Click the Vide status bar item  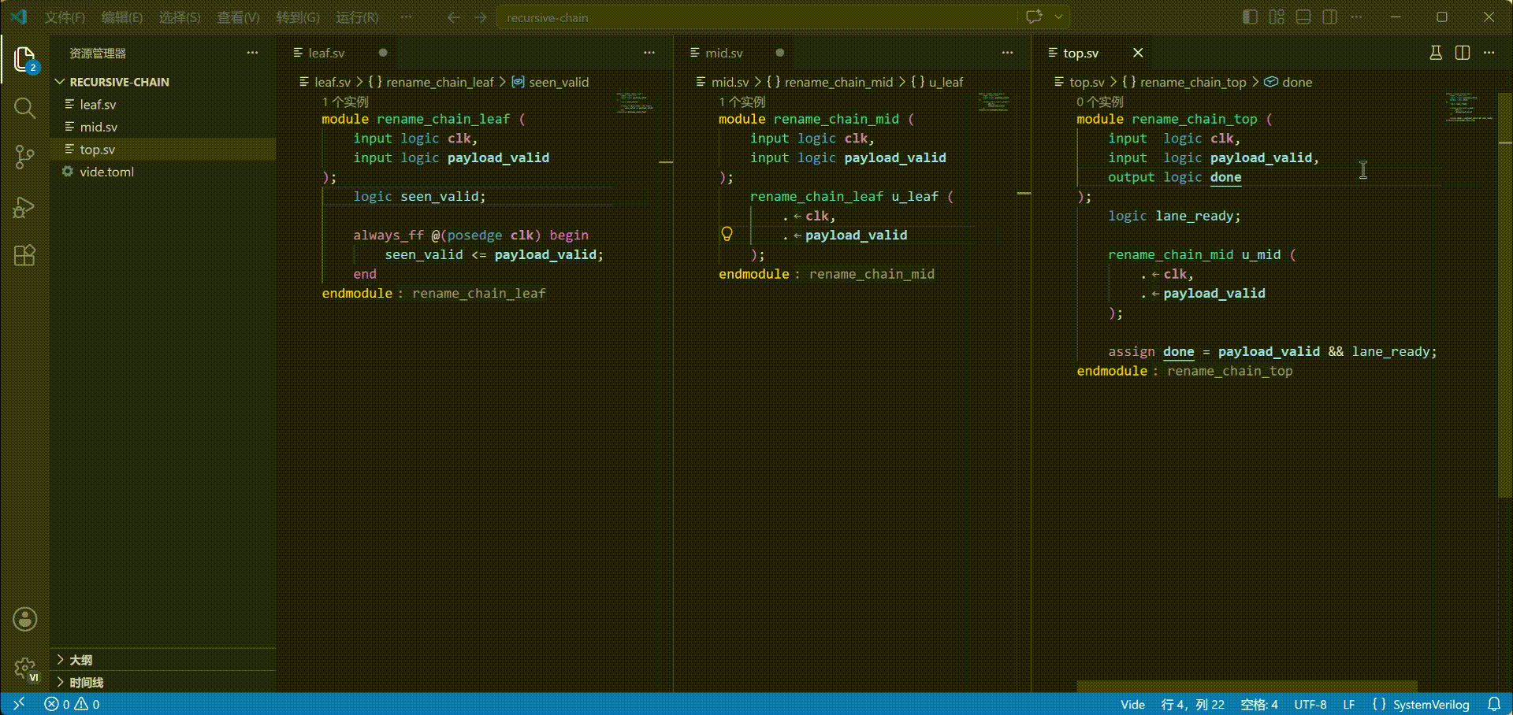(x=1132, y=704)
